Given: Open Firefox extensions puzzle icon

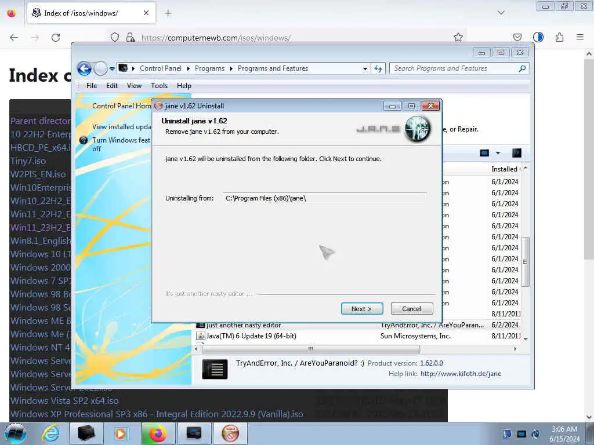Looking at the screenshot, I should tap(560, 37).
